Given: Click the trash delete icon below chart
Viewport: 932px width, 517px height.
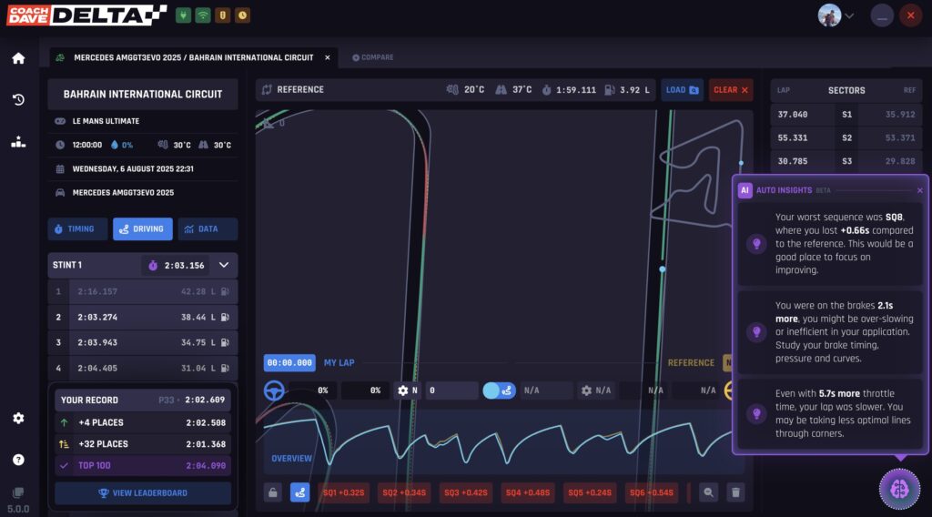Looking at the screenshot, I should click(x=737, y=492).
